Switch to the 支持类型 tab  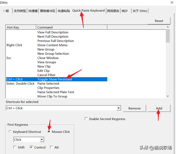click(20, 11)
